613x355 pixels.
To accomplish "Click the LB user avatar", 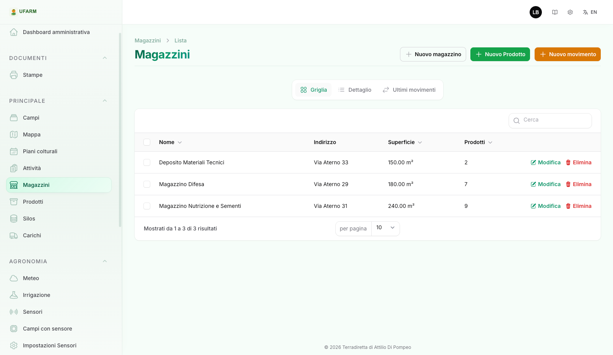I will [x=536, y=12].
